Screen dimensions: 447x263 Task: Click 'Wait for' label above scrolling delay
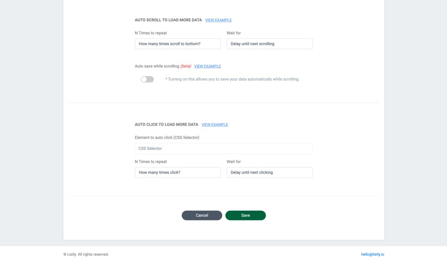(234, 33)
